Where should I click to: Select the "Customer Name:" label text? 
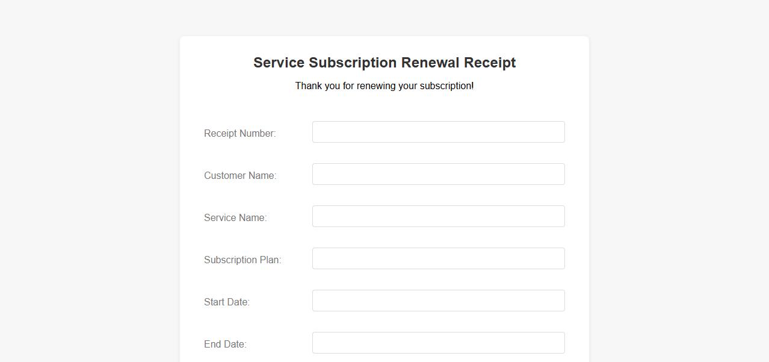tap(240, 175)
